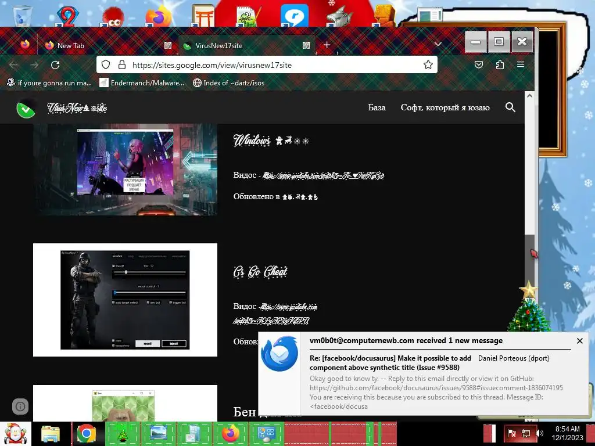The image size is (595, 446).
Task: Switch to Firefox on the taskbar
Action: [230, 434]
